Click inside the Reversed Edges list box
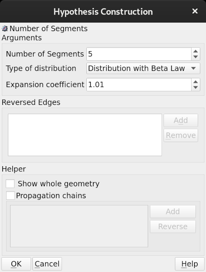The height and width of the screenshot is (272, 206). [85, 135]
